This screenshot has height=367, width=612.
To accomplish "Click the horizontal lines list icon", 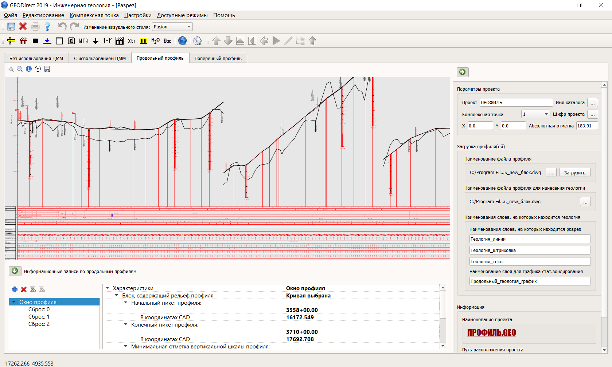I will 59,41.
